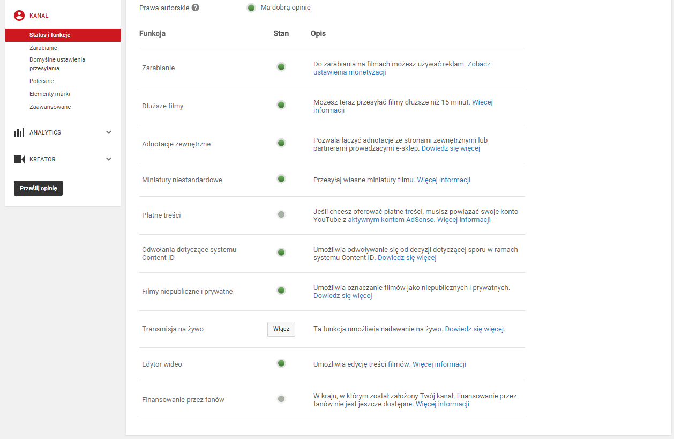Click the KANAŁ account icon in sidebar
The width and height of the screenshot is (674, 439).
[19, 16]
